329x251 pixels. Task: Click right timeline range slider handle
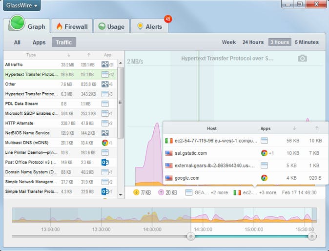tap(312, 236)
